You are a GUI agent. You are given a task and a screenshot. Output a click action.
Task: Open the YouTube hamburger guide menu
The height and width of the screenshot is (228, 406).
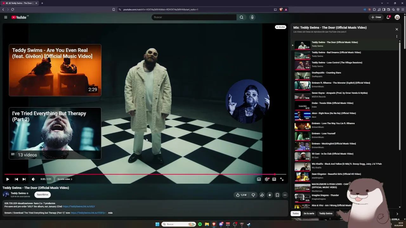point(6,17)
